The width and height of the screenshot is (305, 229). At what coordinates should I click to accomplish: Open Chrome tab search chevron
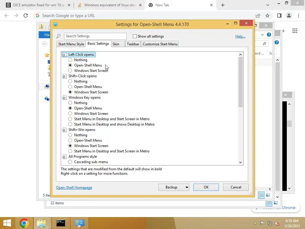pyautogui.click(x=268, y=5)
